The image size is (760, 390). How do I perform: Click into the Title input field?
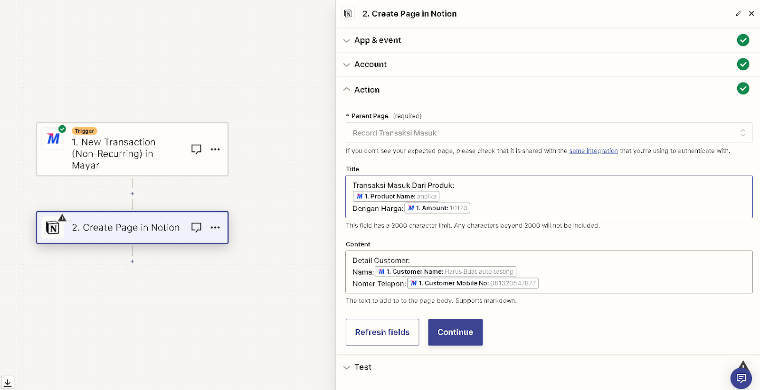pyautogui.click(x=549, y=197)
